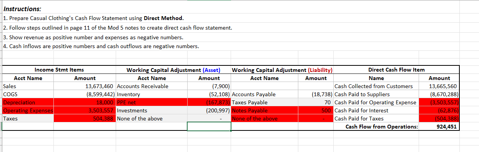The image size is (479, 152).
Task: Click the liability amount 500
Action: point(316,110)
